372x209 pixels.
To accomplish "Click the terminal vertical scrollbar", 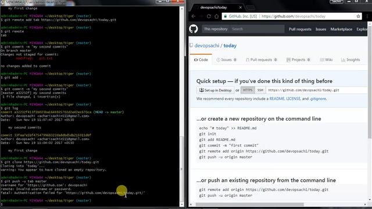I will pyautogui.click(x=182, y=170).
